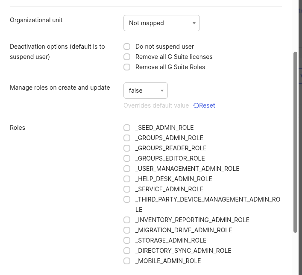Select the _SEED_ADMIN_ROLE checkbox
Screen dimensions: 302x275
click(x=127, y=128)
